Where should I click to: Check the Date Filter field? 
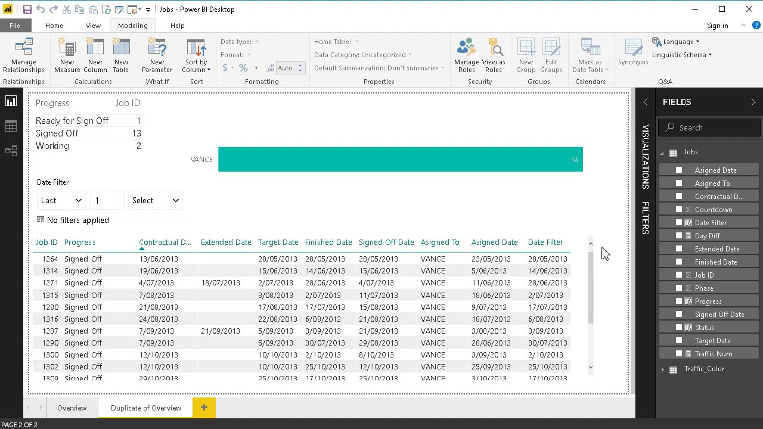click(x=678, y=223)
